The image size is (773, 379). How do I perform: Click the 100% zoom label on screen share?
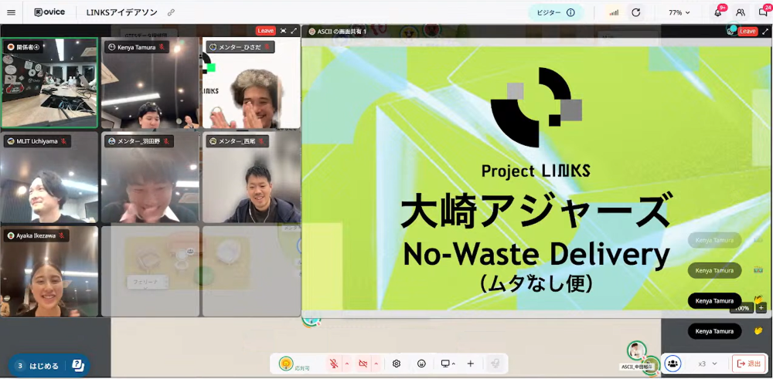(x=742, y=308)
